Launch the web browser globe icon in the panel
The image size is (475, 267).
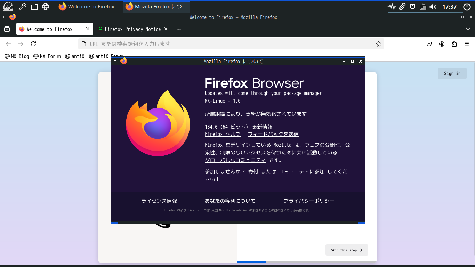pos(46,7)
